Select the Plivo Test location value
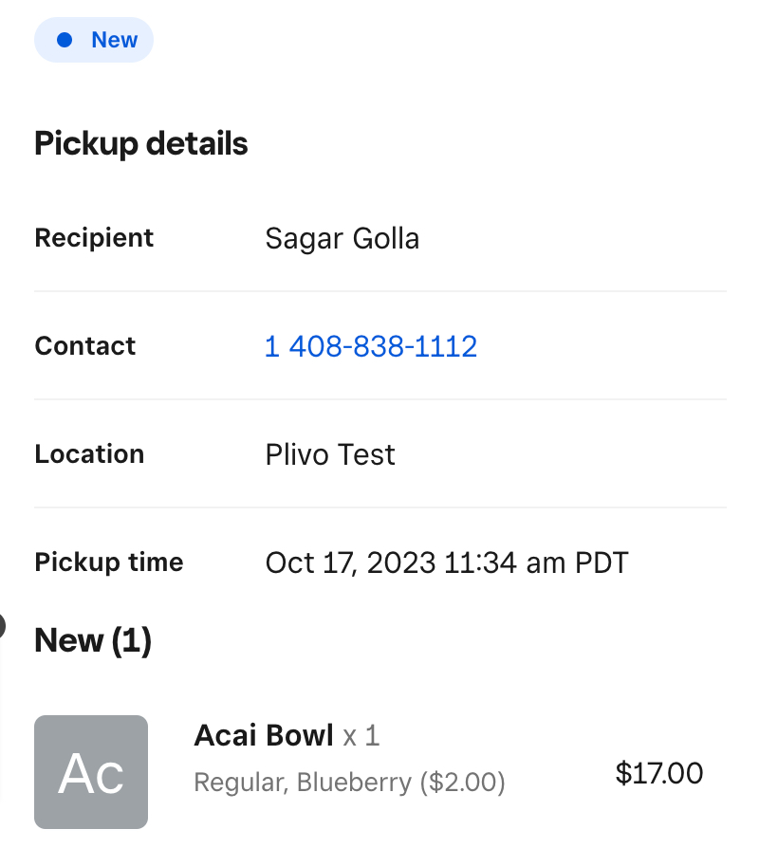 click(330, 454)
